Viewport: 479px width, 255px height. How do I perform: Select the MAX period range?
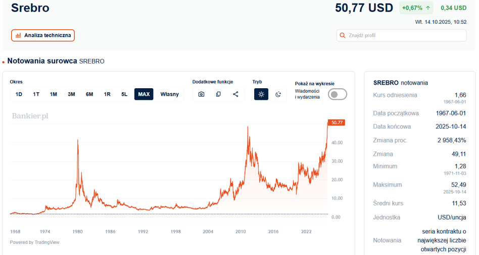pos(144,94)
